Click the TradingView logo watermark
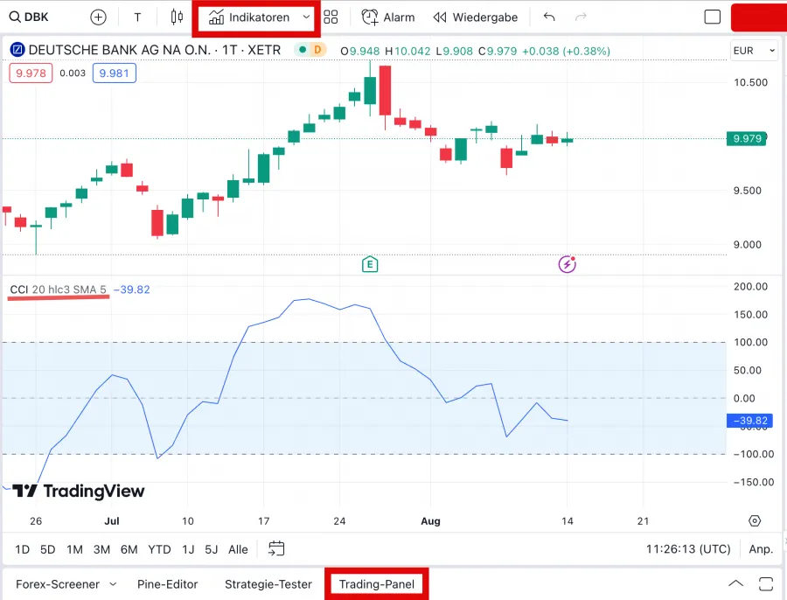The image size is (787, 600). coord(77,491)
